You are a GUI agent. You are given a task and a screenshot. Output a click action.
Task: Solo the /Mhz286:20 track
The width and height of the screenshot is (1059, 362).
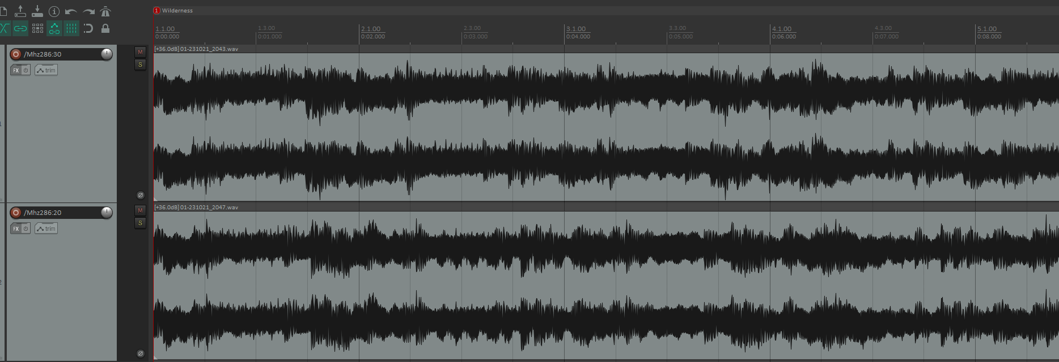pyautogui.click(x=140, y=223)
